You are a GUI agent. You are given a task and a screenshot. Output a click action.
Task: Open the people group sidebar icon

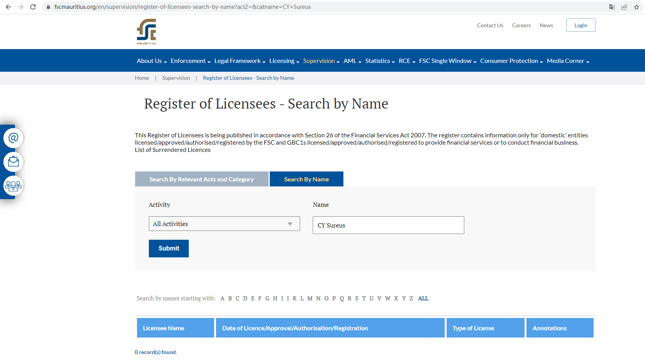(13, 186)
